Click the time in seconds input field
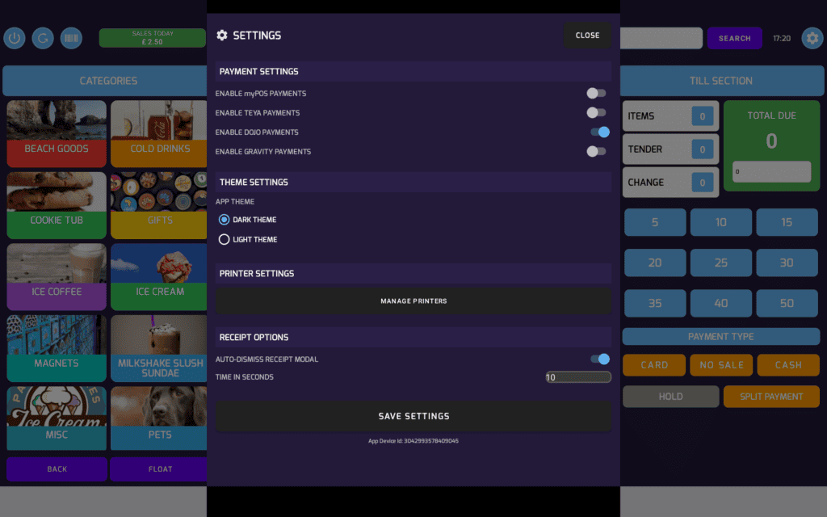The image size is (827, 517). (578, 377)
